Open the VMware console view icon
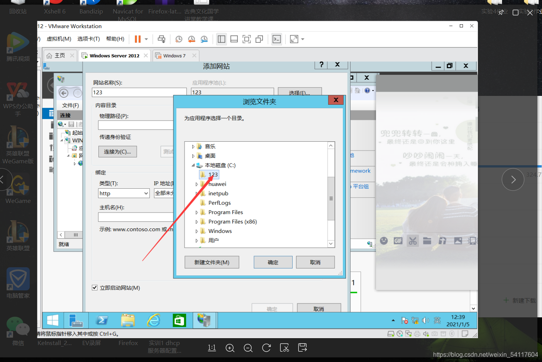Image resolution: width=542 pixels, height=362 pixels. coord(277,39)
